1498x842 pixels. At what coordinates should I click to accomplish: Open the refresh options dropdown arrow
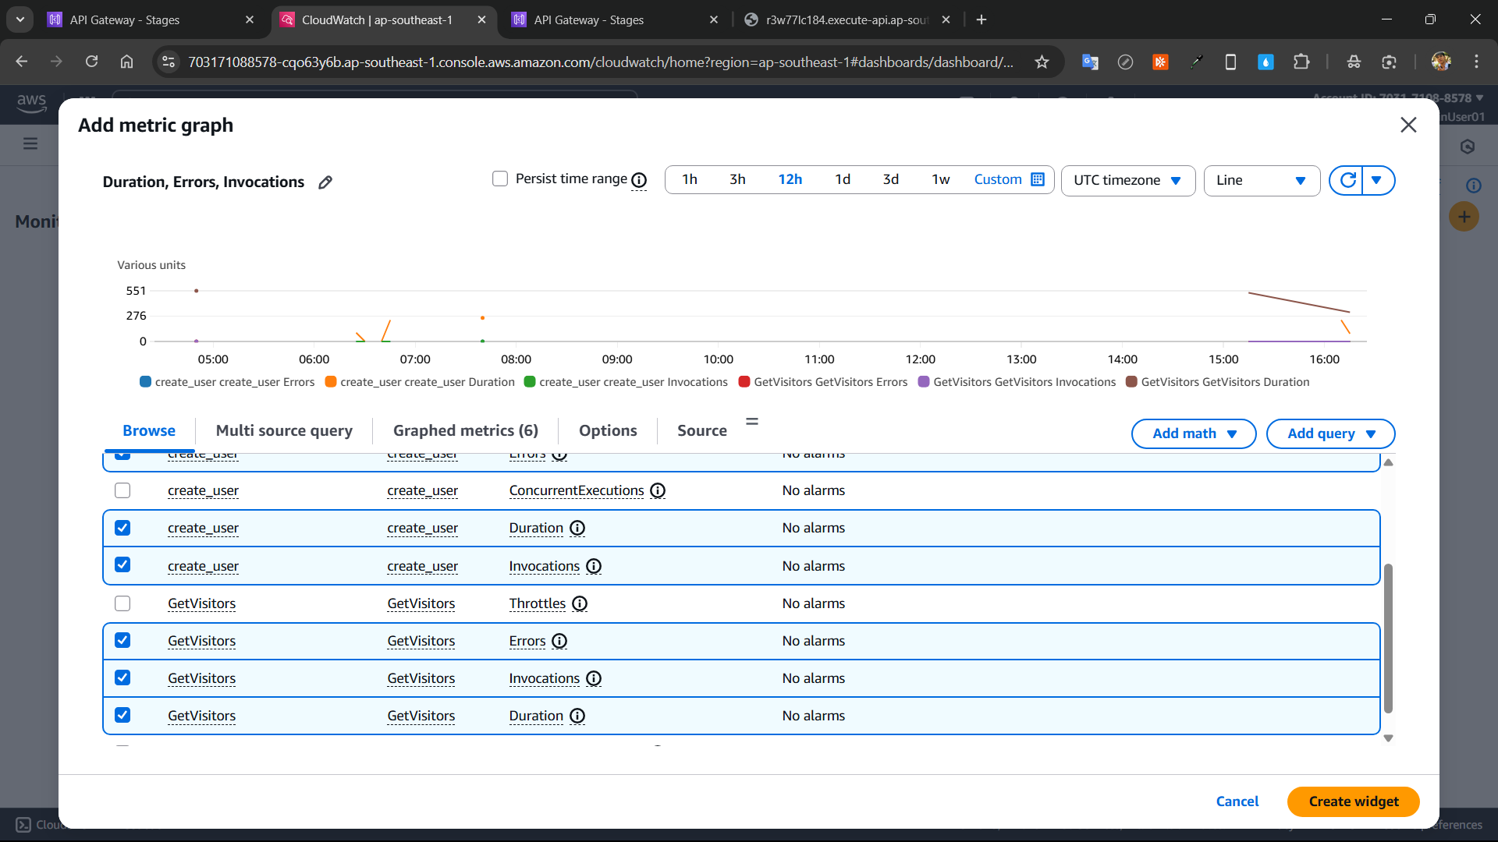click(x=1378, y=180)
